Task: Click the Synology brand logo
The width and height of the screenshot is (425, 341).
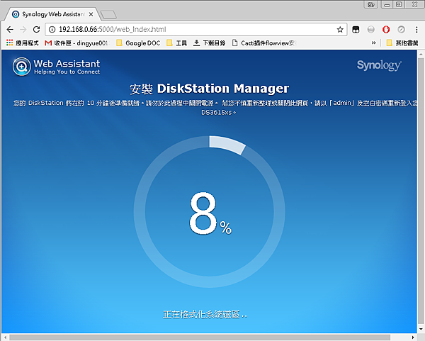Action: coord(379,65)
